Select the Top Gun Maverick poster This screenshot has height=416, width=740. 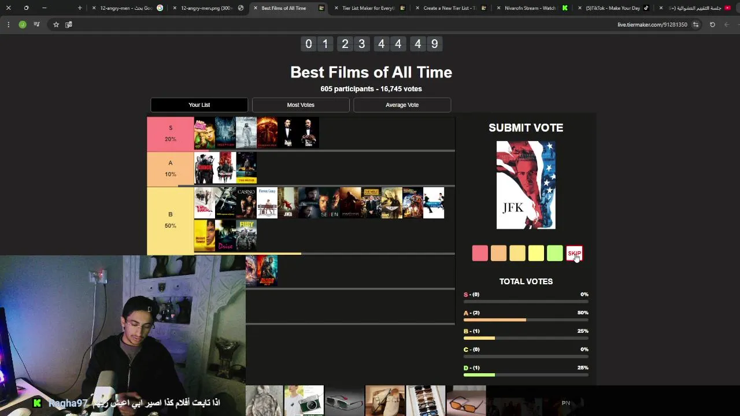coord(392,203)
